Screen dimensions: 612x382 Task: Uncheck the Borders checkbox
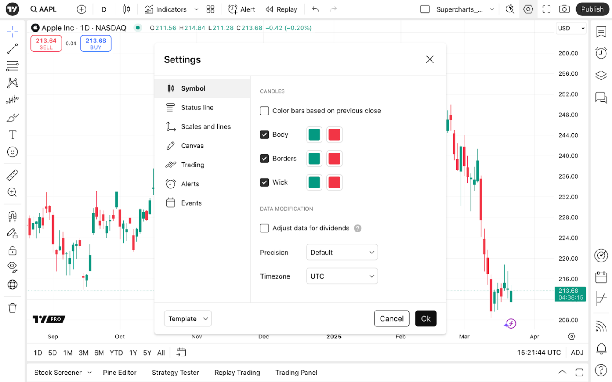(264, 159)
